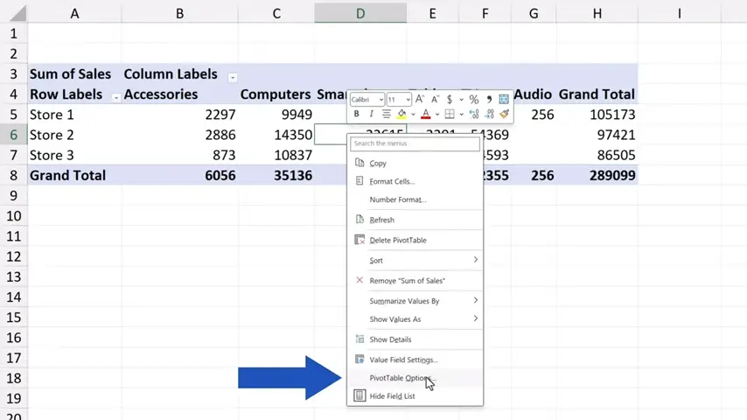Viewport: 747px width, 420px height.
Task: Open the Column Labels filter dropdown
Action: click(233, 76)
